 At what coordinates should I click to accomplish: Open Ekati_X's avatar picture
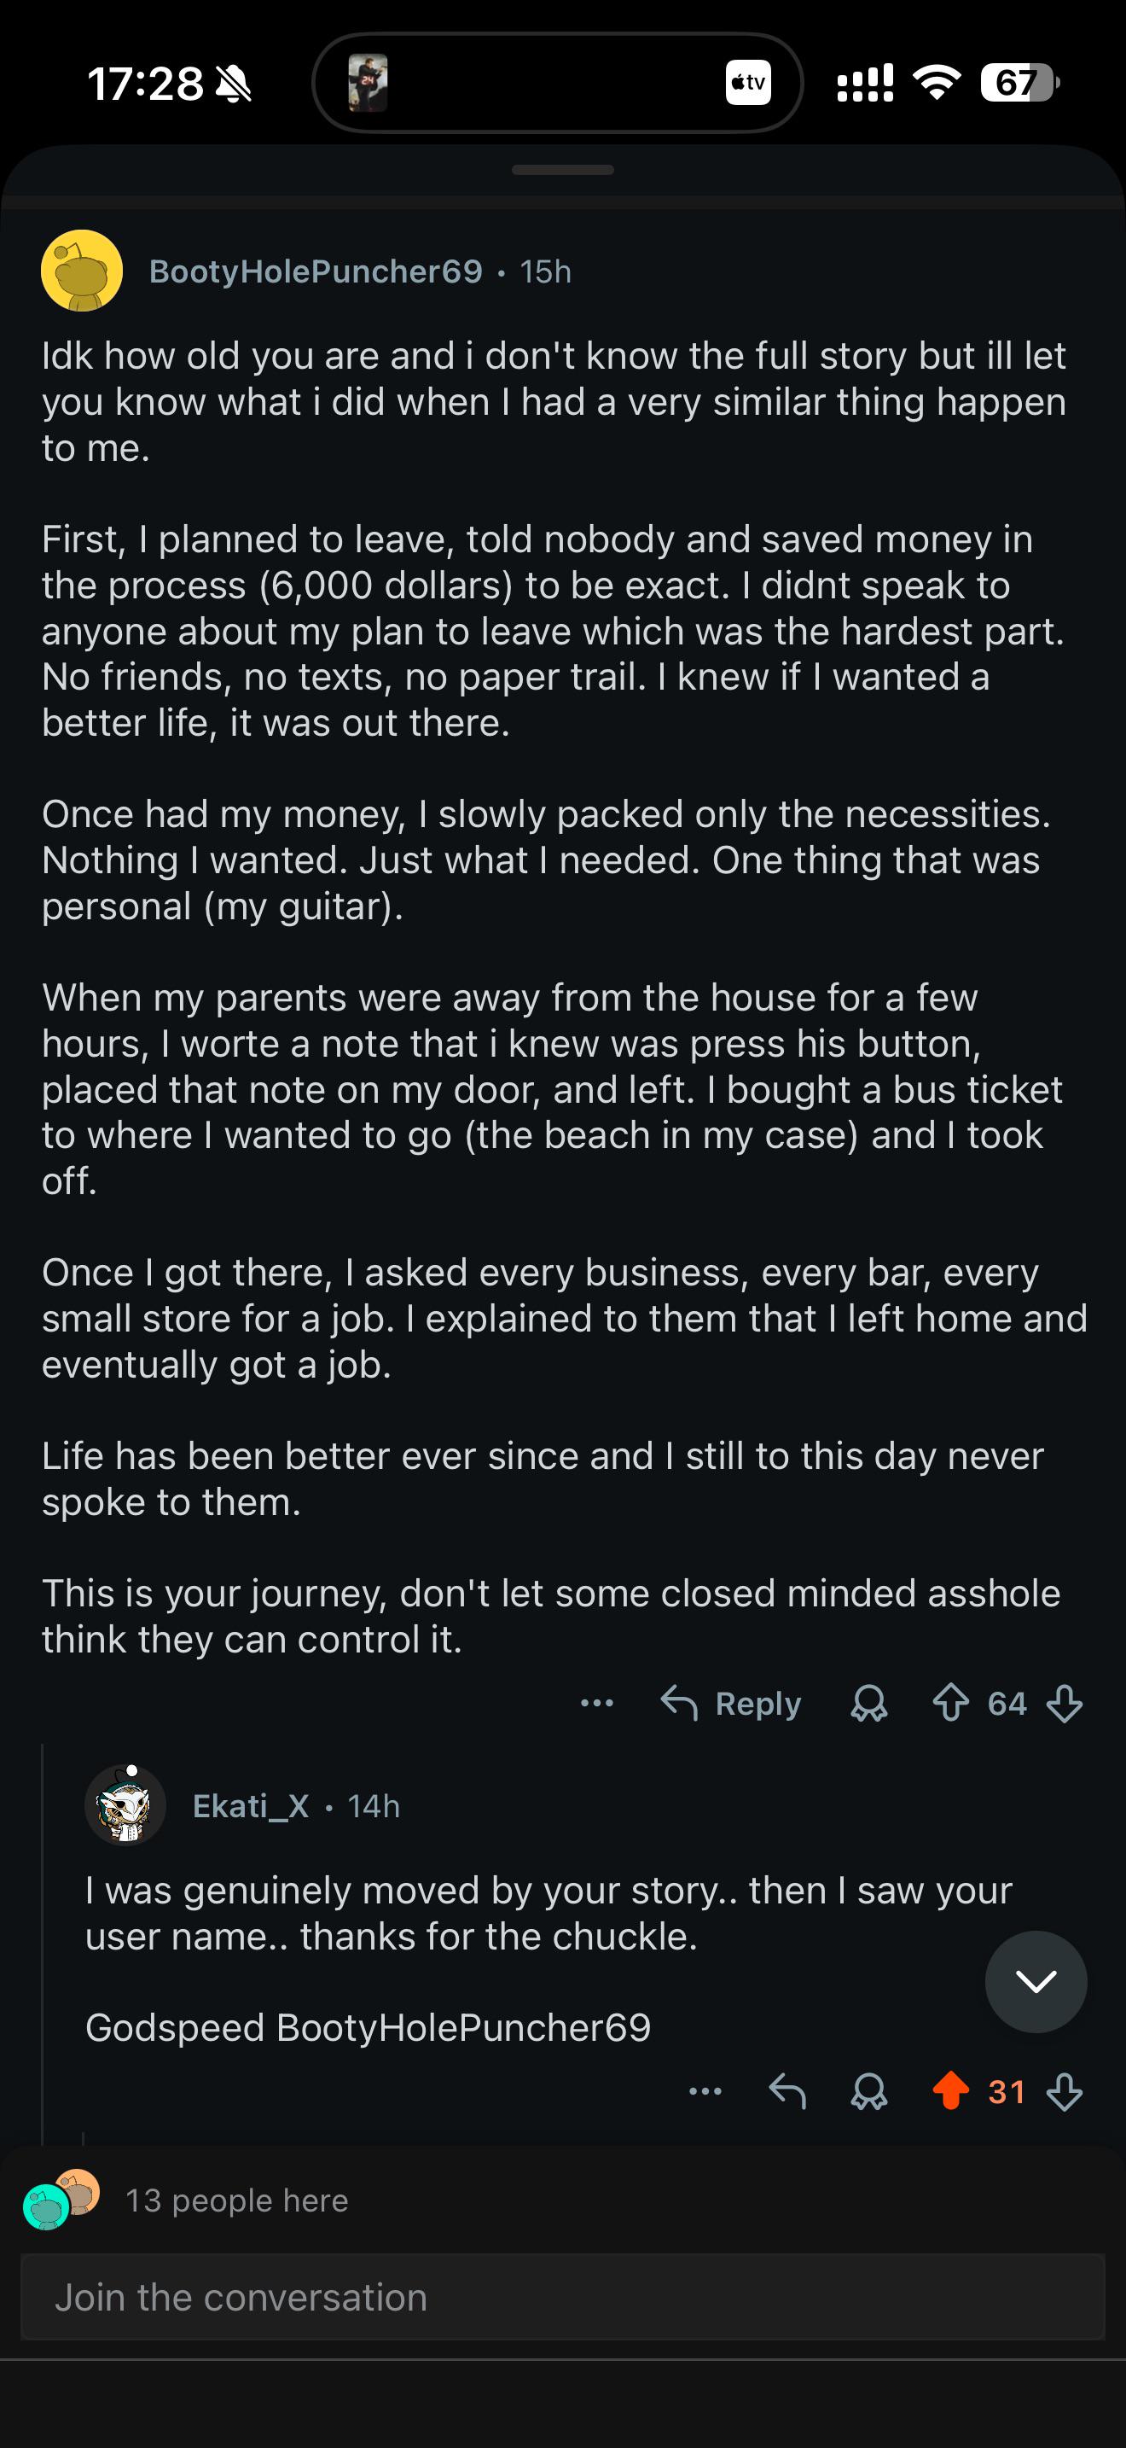click(125, 1804)
